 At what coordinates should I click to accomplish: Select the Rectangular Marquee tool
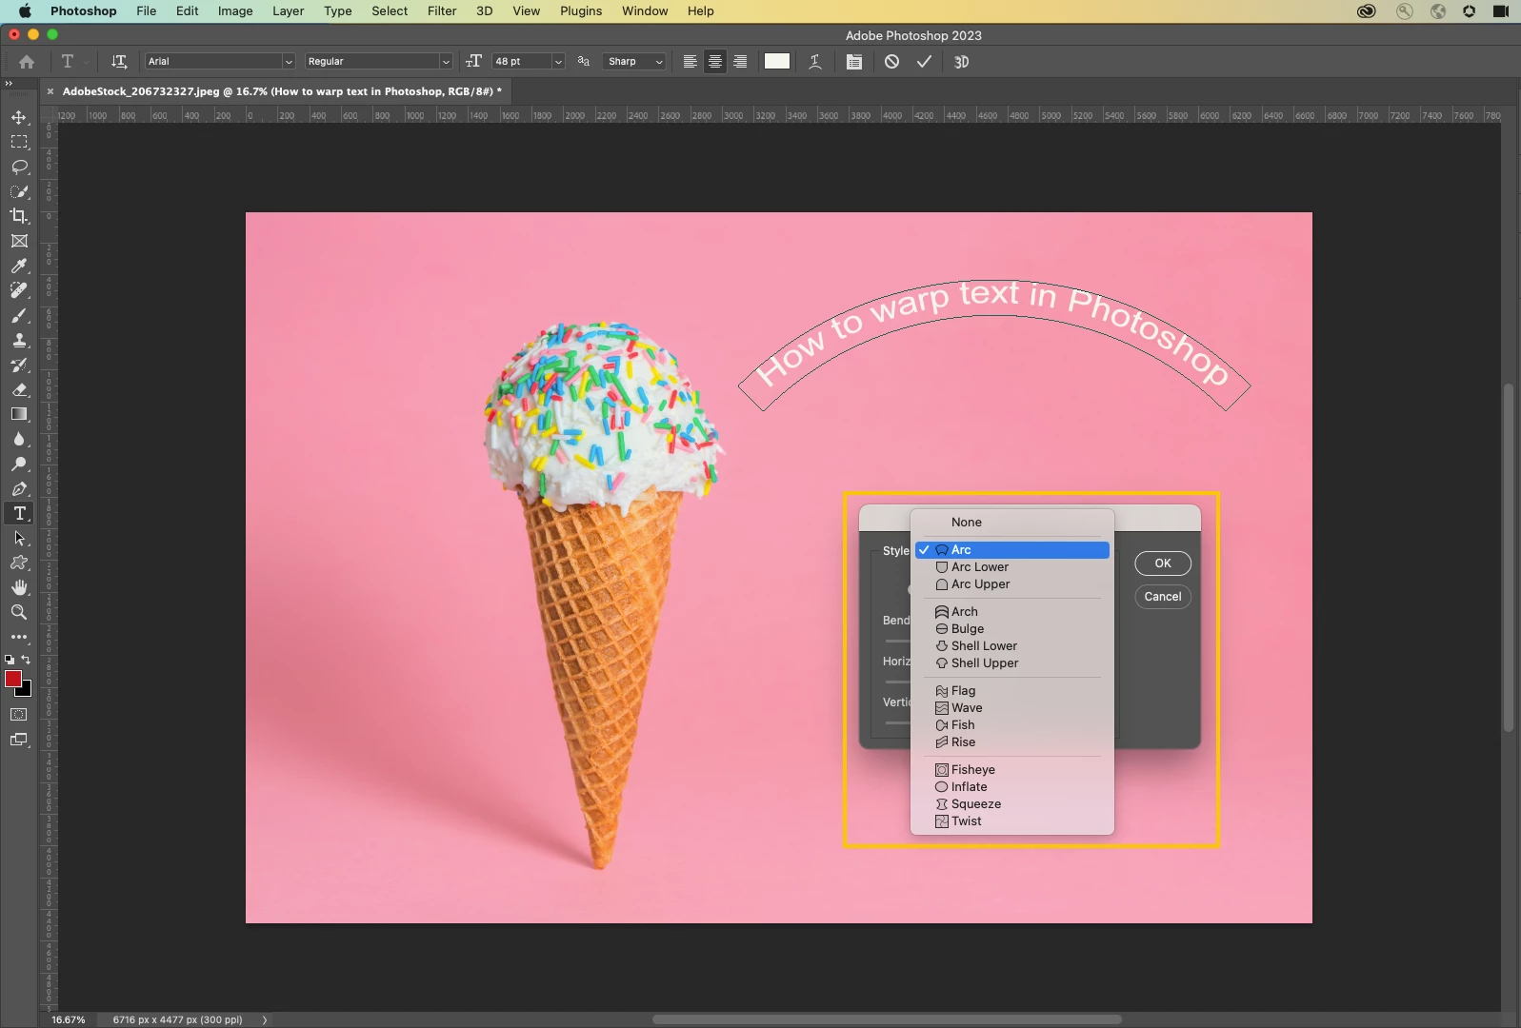pos(19,142)
